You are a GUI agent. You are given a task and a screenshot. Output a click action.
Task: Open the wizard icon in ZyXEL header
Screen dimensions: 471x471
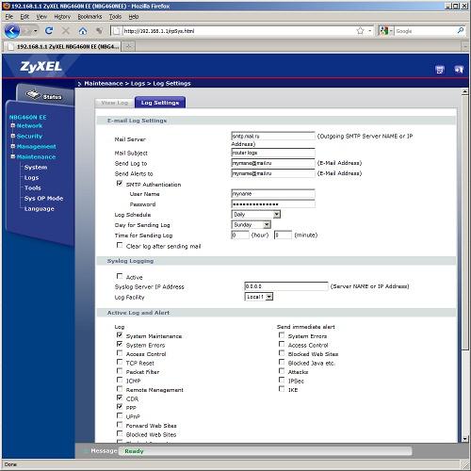tap(440, 70)
